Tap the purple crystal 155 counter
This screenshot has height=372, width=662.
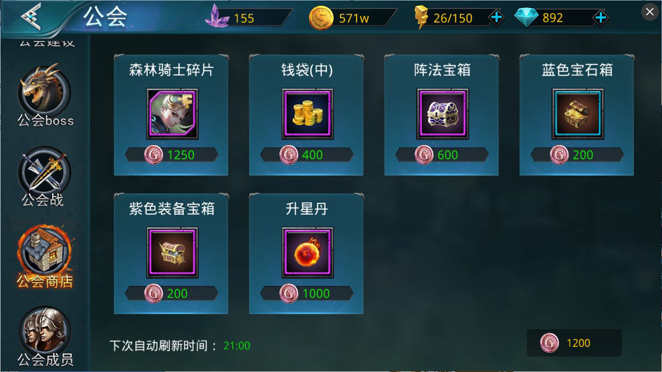[x=248, y=18]
